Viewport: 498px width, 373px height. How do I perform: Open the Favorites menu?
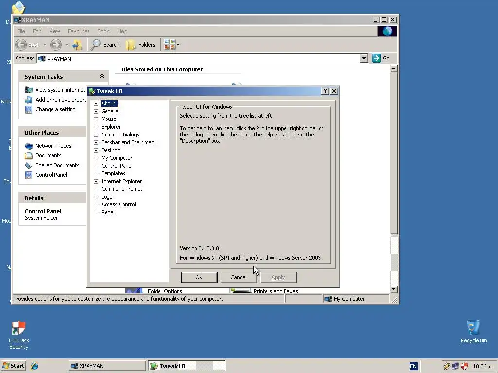pyautogui.click(x=78, y=31)
